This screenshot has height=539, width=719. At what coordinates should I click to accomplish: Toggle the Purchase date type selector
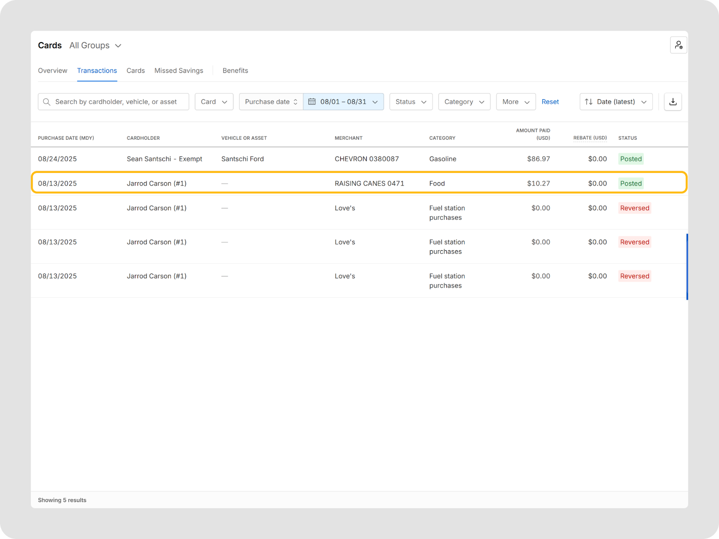[271, 102]
